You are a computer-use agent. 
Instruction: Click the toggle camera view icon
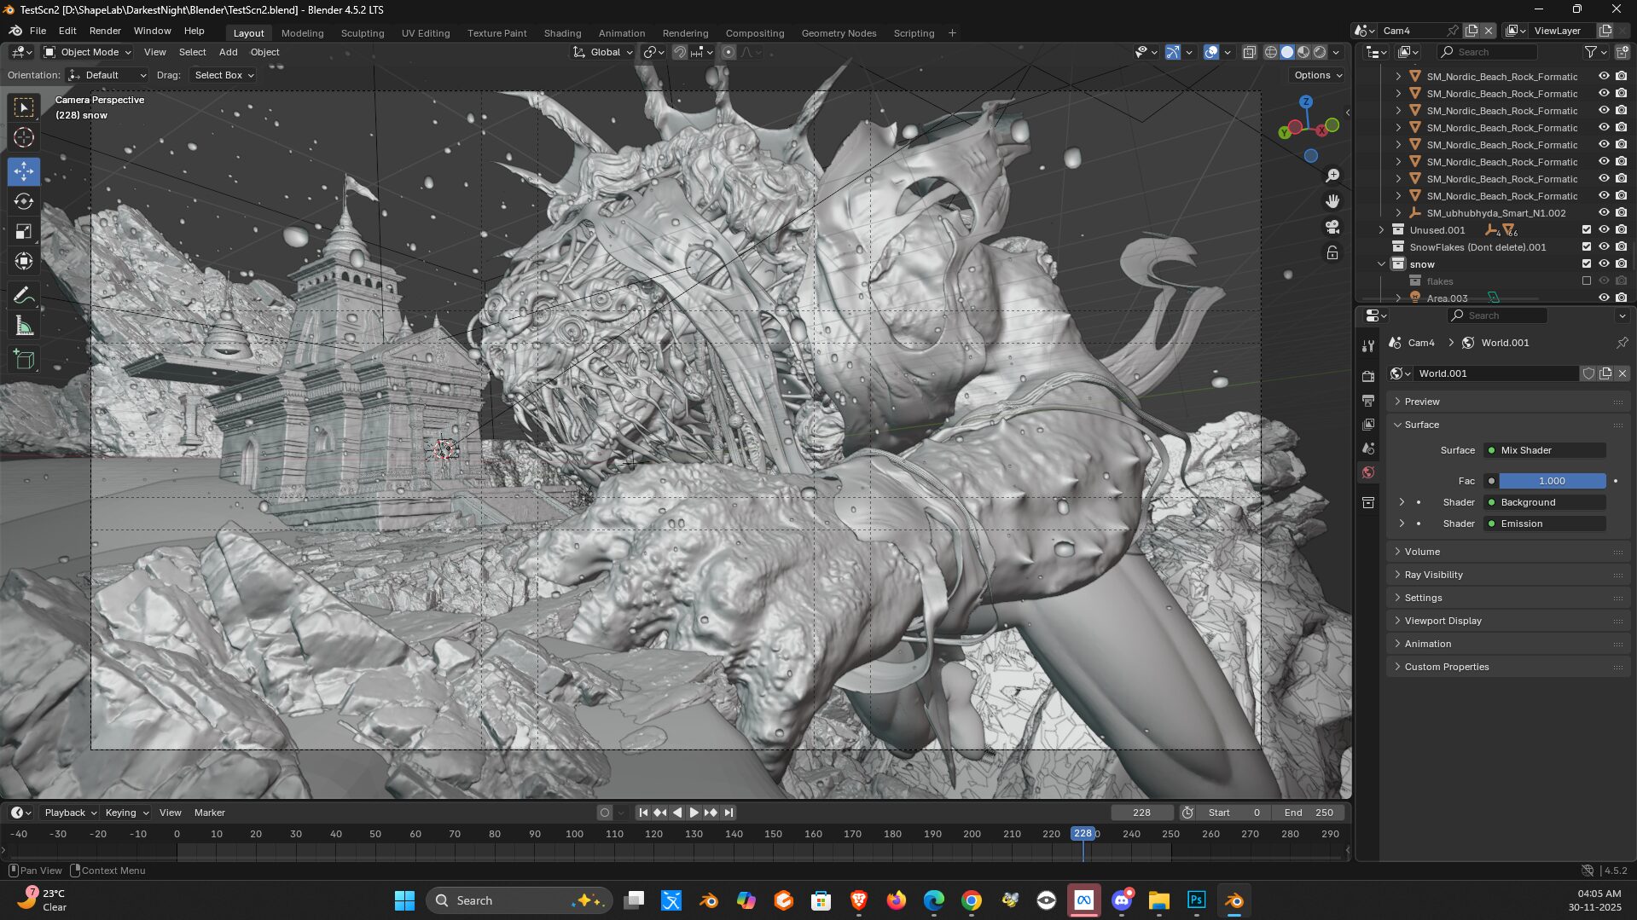click(1332, 227)
